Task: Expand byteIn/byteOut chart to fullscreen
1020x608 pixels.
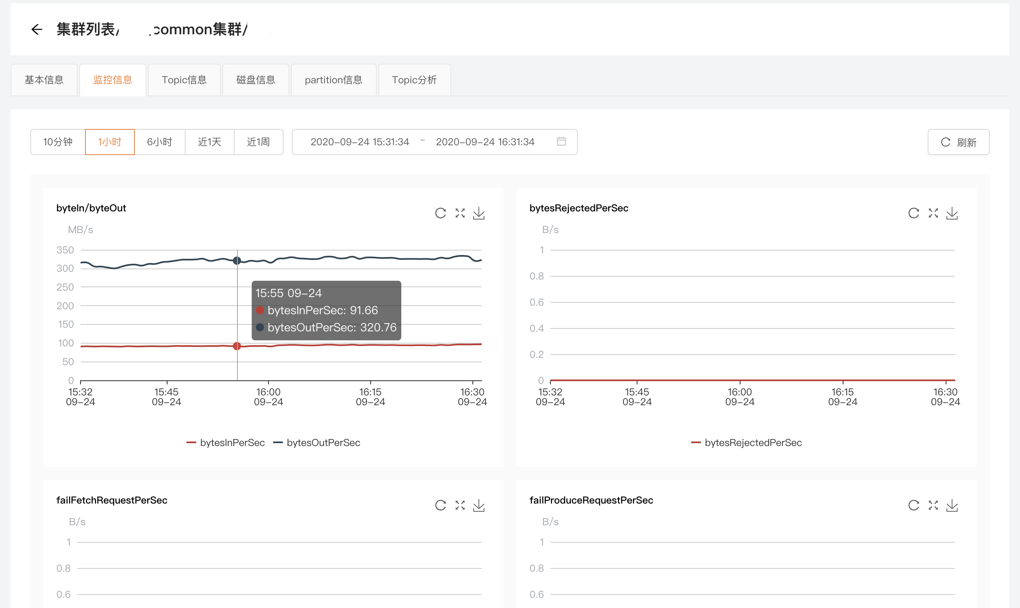Action: (x=460, y=213)
